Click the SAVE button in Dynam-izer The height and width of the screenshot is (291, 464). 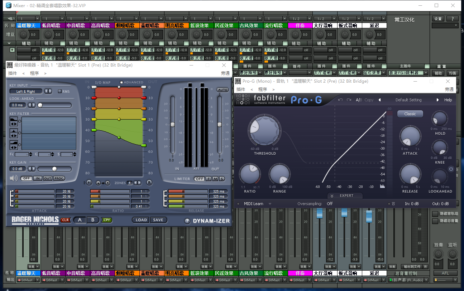(158, 220)
